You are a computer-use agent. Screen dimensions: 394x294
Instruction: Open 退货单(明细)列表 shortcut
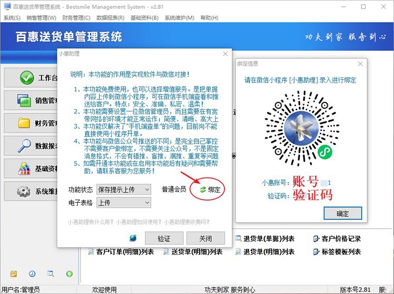click(265, 251)
